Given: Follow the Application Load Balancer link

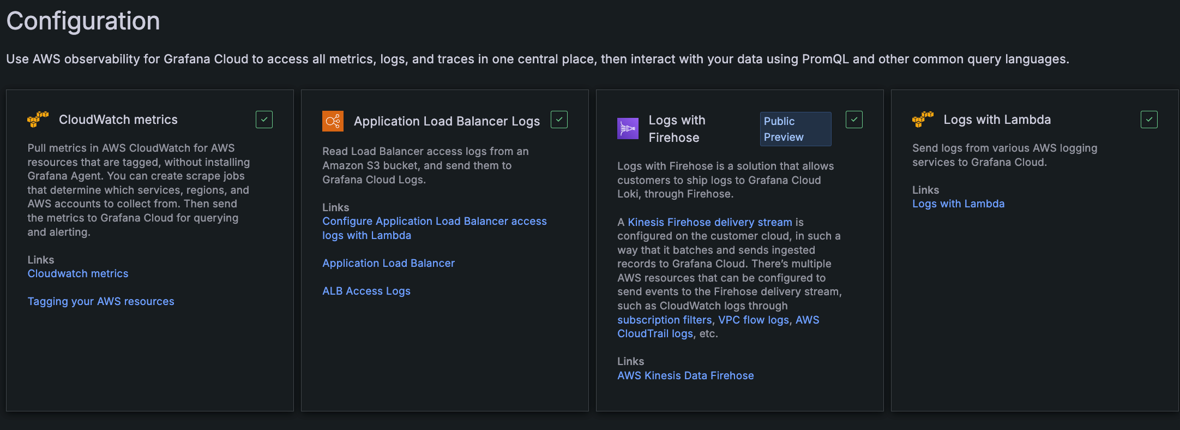Looking at the screenshot, I should coord(388,263).
